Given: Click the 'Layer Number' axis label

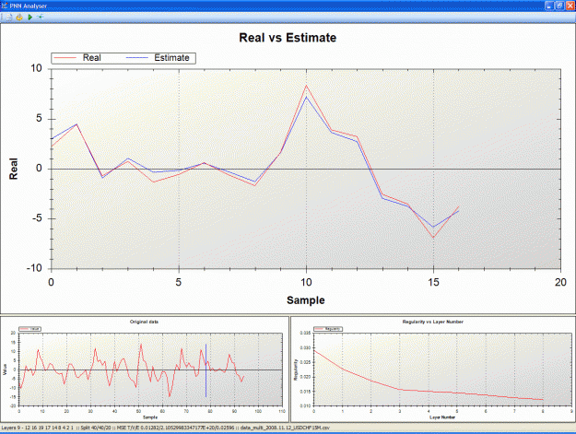Looking at the screenshot, I should (442, 417).
